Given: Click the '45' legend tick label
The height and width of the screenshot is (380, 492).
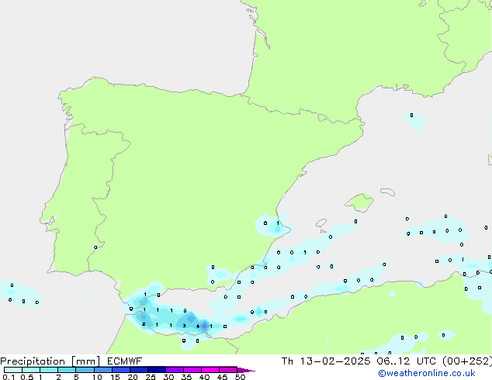Looking at the screenshot, I should tap(222, 377).
